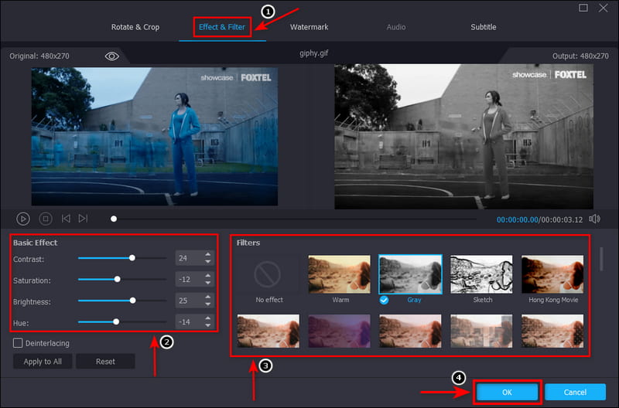Screen dimensions: 619x408
Task: Increase Contrast value with up arrow
Action: (x=207, y=254)
